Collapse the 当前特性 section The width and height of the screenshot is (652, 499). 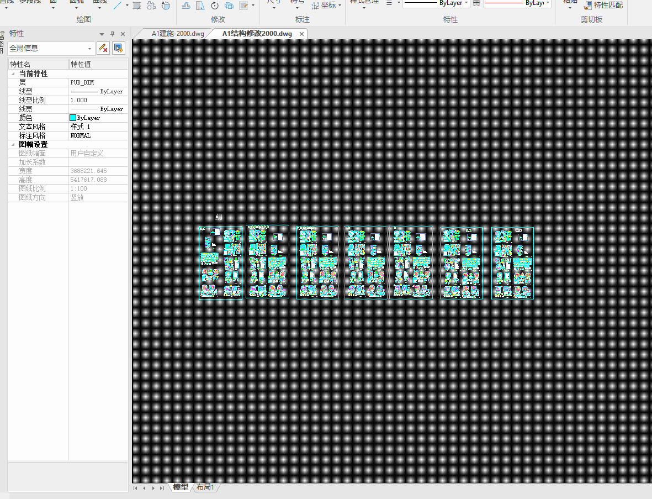pos(13,73)
